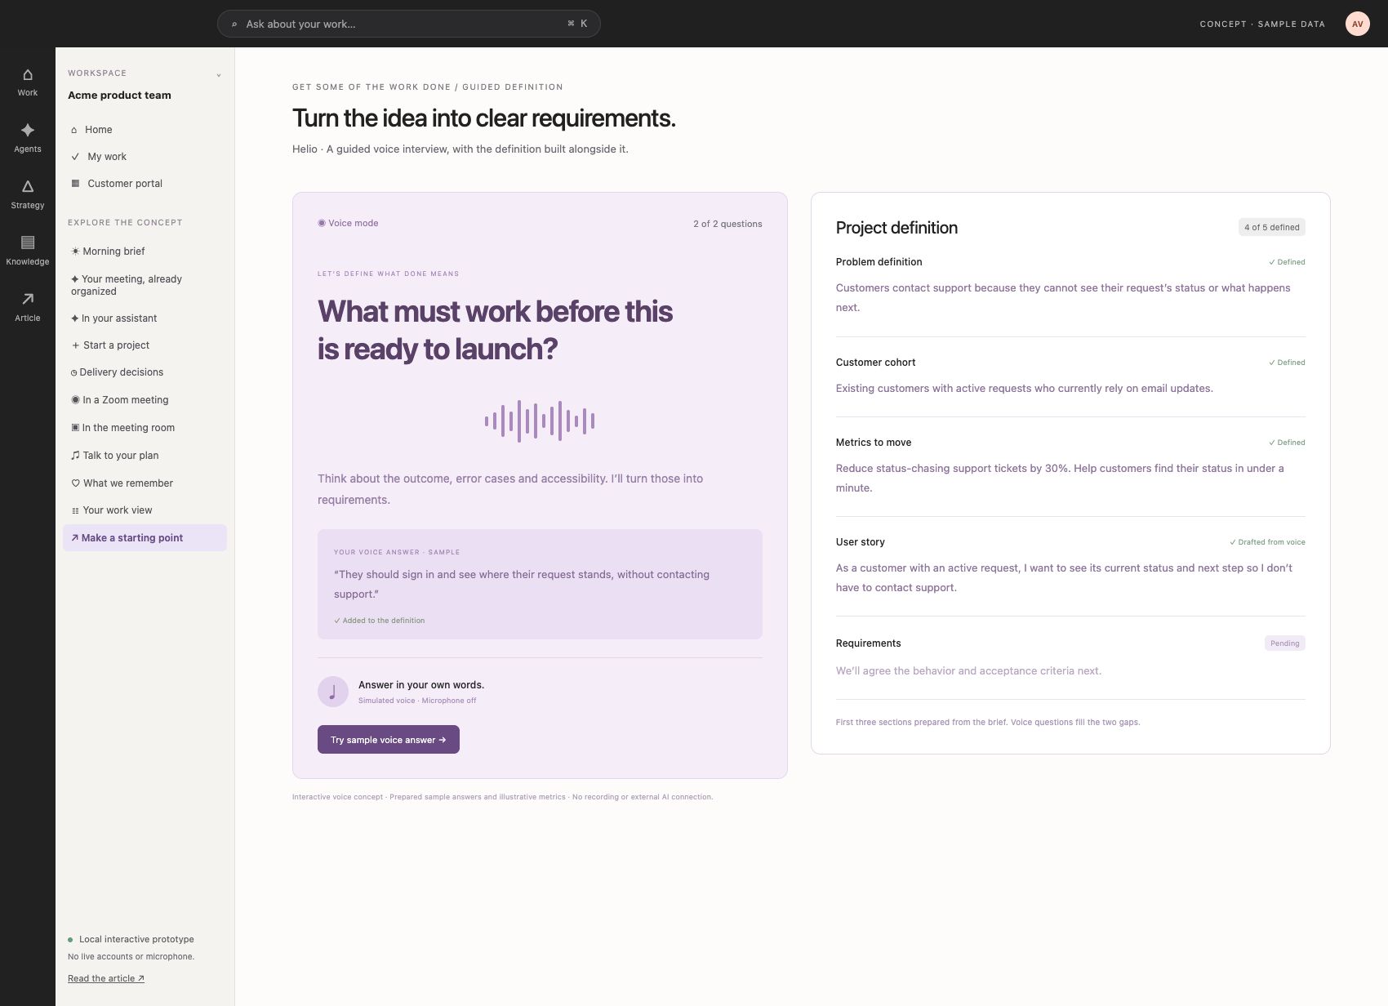The width and height of the screenshot is (1388, 1006).
Task: Open the Strategy triangle icon
Action: [x=28, y=186]
